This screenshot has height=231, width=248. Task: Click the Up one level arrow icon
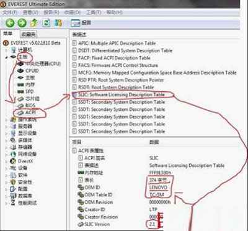pyautogui.click(x=34, y=23)
